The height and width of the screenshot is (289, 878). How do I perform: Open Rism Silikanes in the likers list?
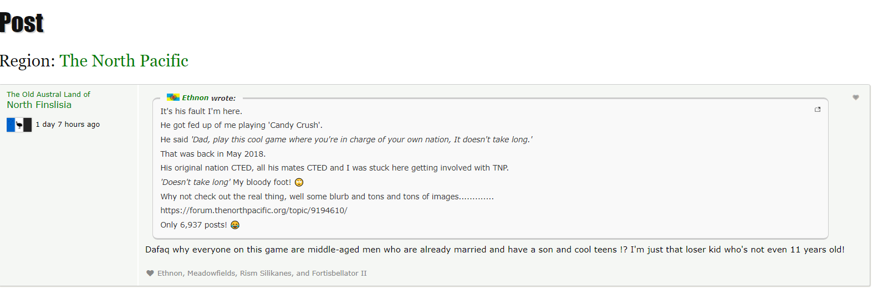click(x=265, y=273)
